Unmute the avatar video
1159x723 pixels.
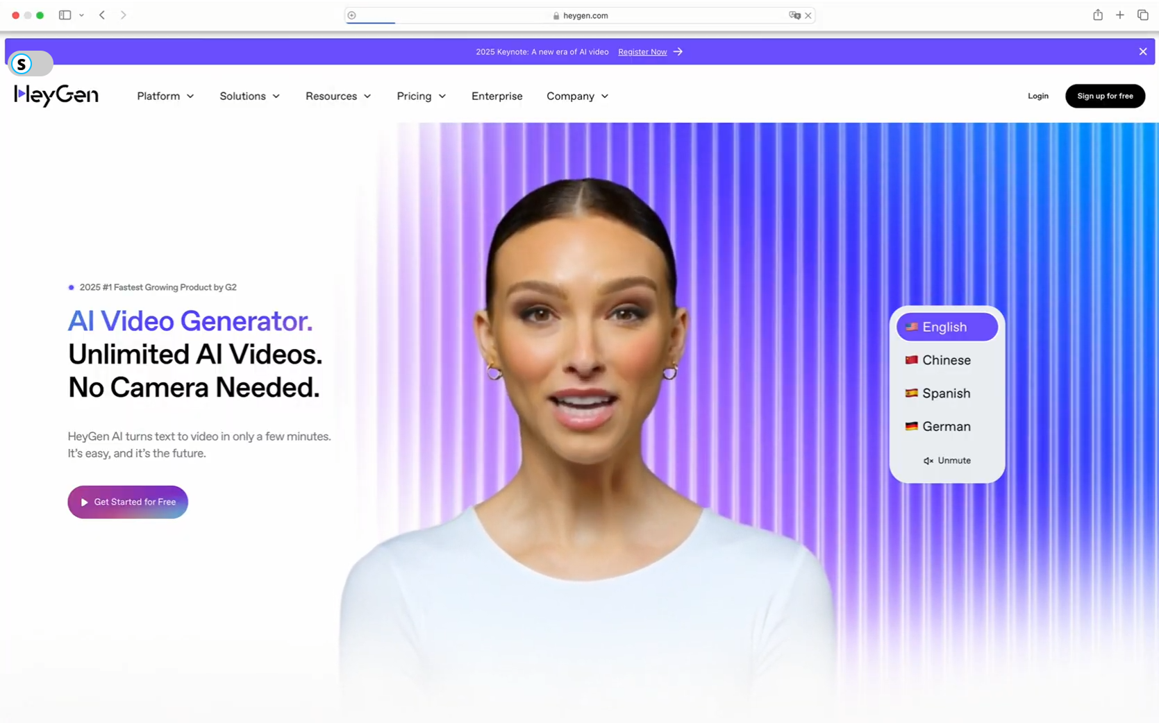tap(947, 461)
